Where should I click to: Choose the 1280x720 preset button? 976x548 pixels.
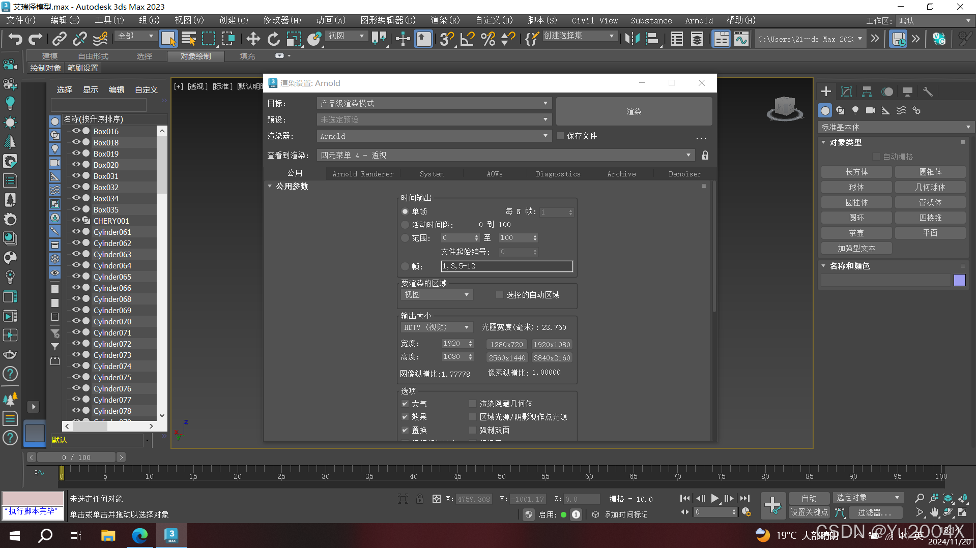pyautogui.click(x=506, y=345)
